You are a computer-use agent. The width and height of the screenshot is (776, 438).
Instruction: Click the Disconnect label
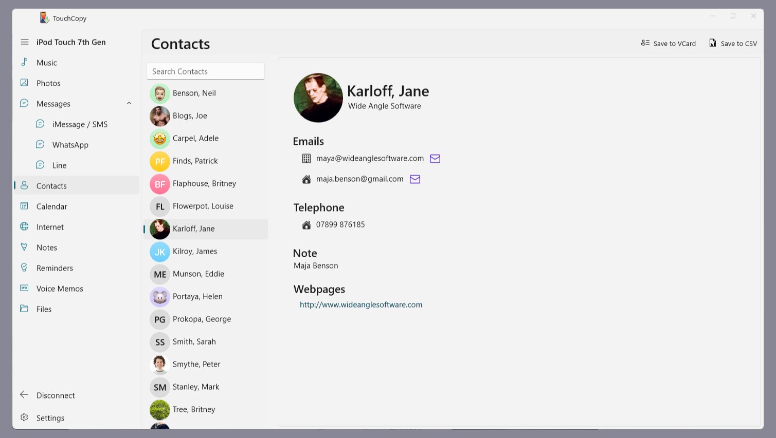tap(56, 395)
